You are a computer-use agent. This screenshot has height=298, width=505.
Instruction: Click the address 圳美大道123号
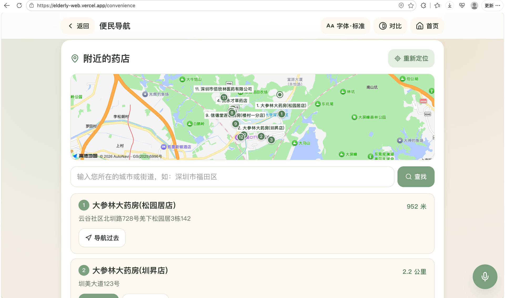pyautogui.click(x=99, y=284)
